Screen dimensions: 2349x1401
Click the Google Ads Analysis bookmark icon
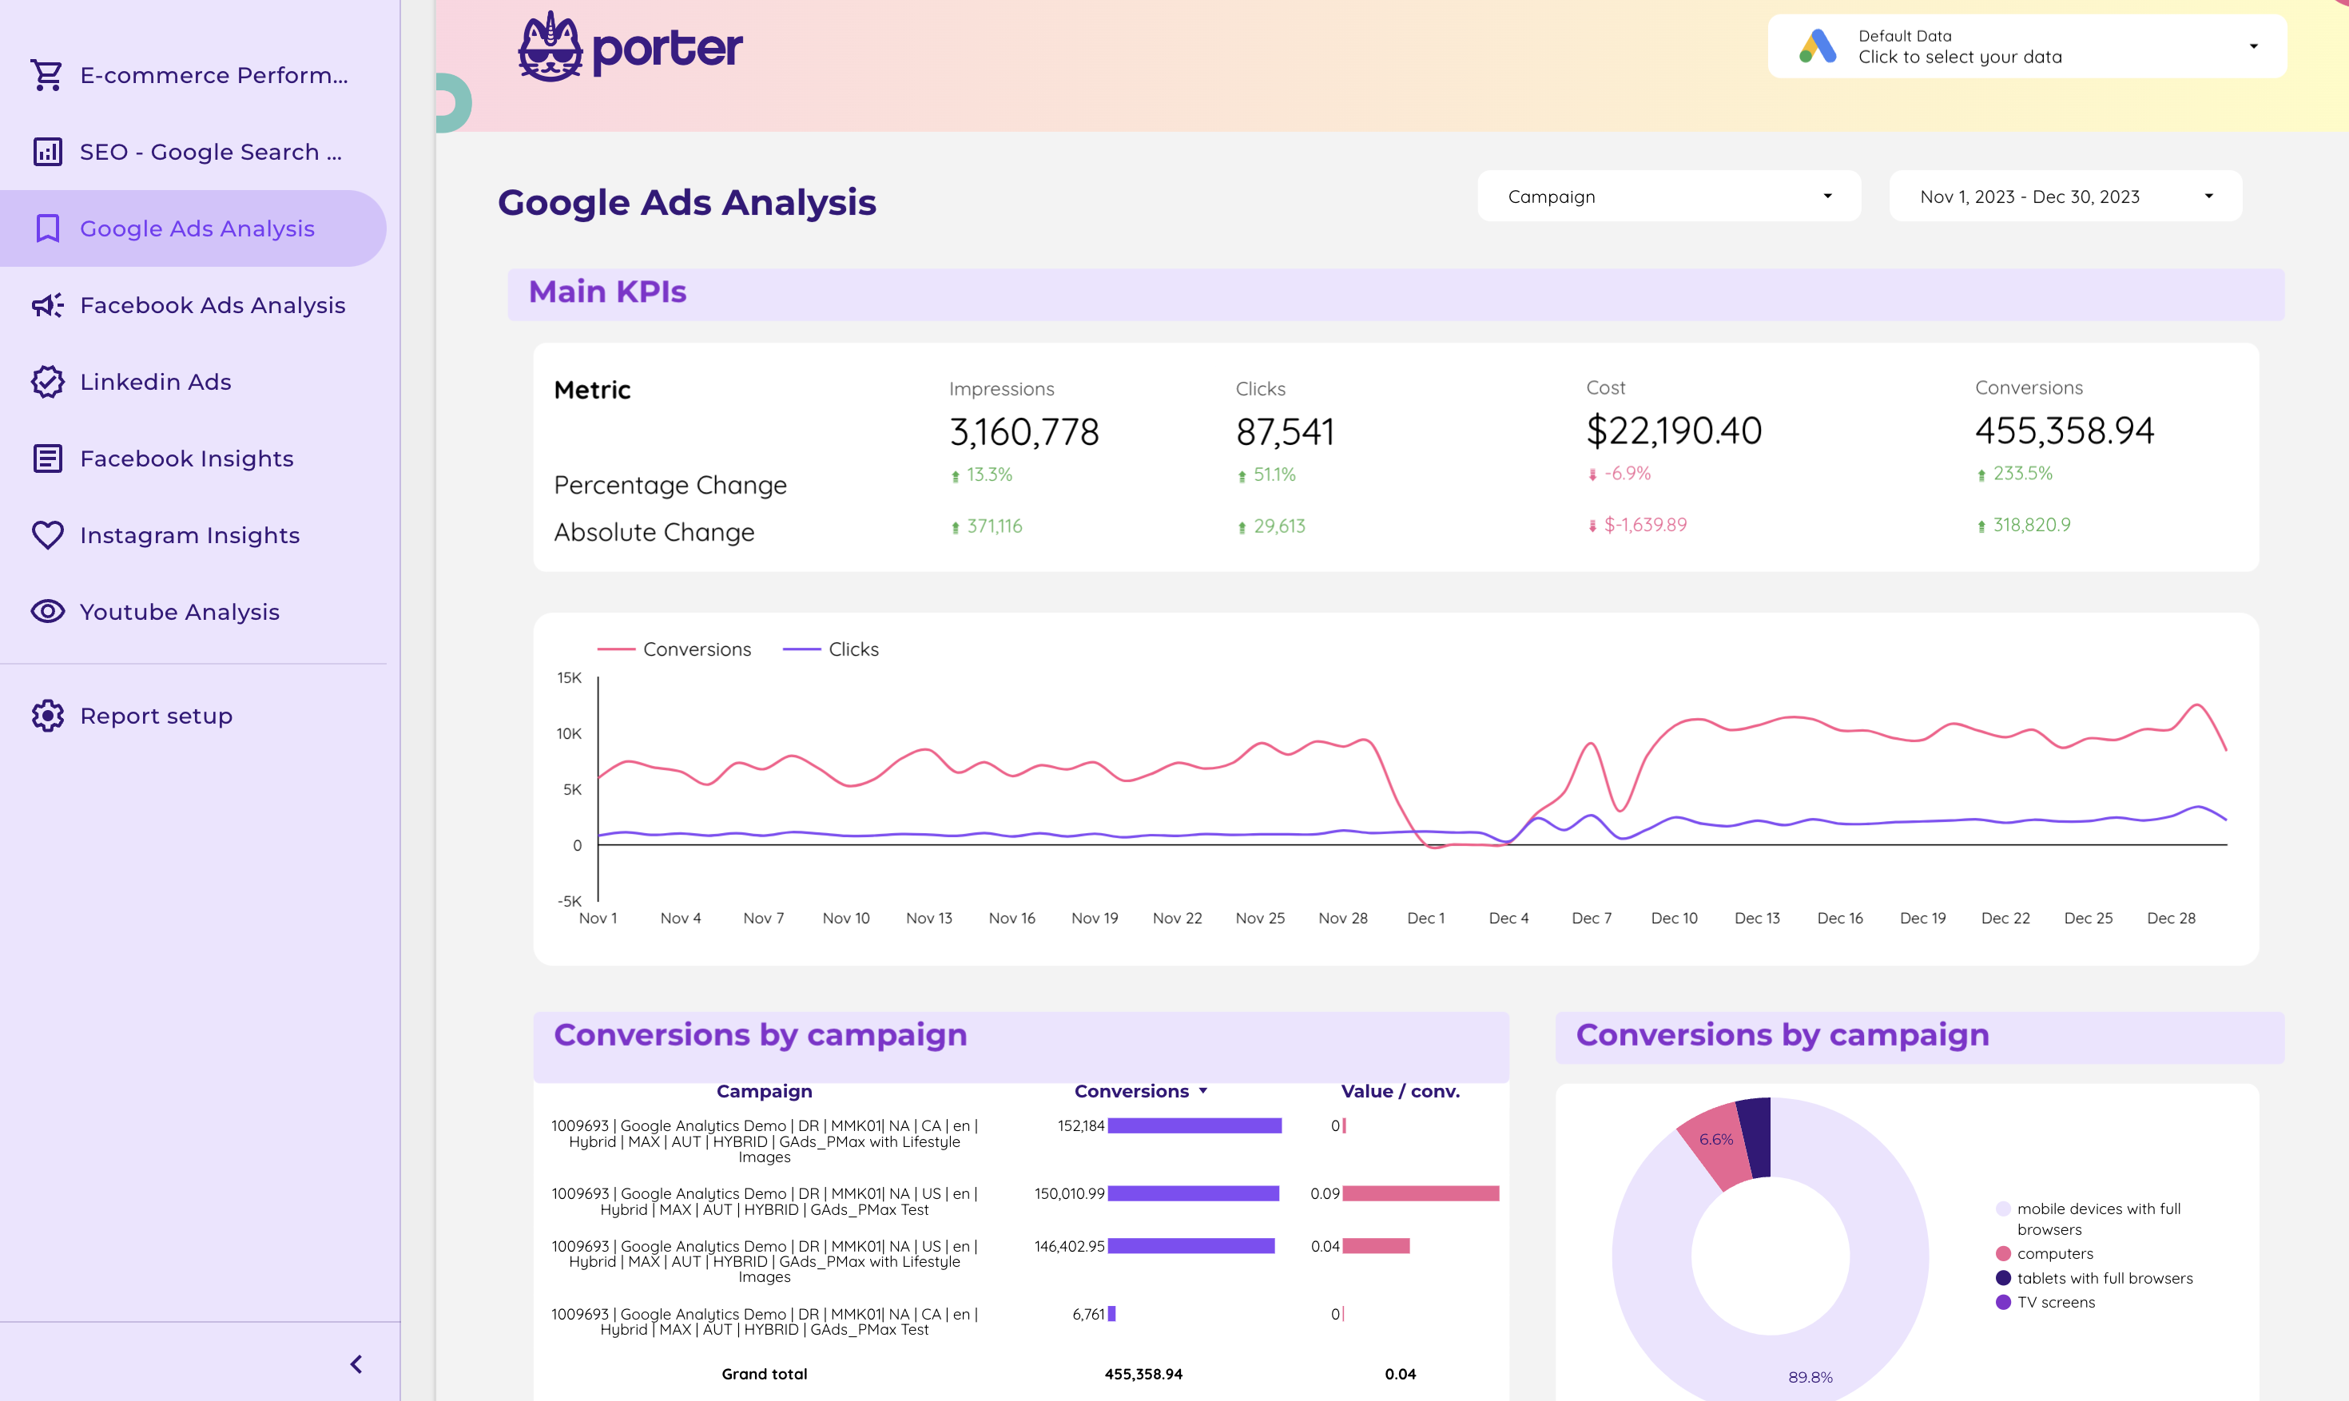click(48, 228)
